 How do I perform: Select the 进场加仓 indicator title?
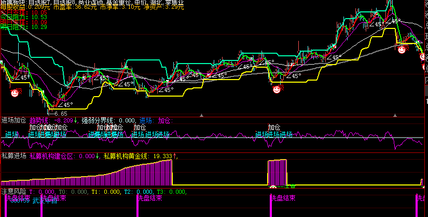coord(13,120)
